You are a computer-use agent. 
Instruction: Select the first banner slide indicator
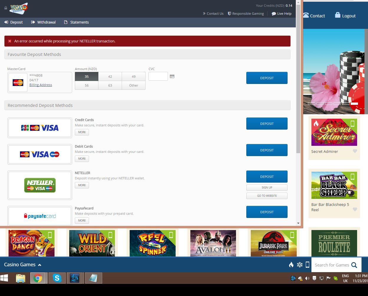pos(312,104)
